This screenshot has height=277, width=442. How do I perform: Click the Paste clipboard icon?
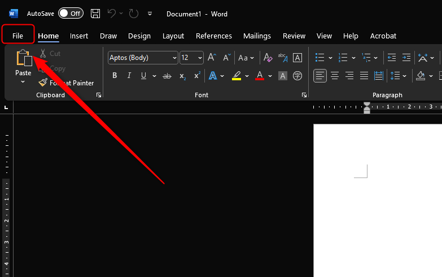tap(24, 58)
